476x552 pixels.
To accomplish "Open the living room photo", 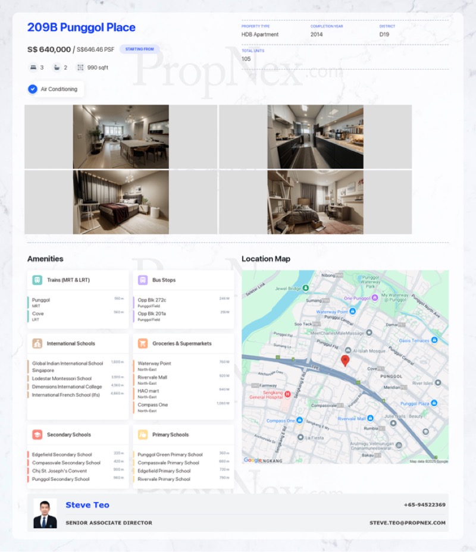I will [121, 137].
